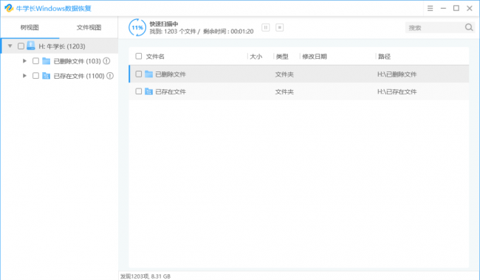This screenshot has width=480, height=280.
Task: Click the 已存在文件 folder icon in file list
Action: click(x=148, y=91)
